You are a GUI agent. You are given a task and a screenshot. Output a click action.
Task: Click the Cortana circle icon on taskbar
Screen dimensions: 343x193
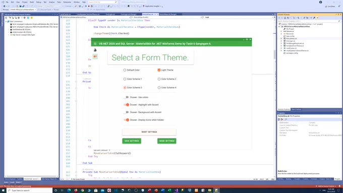tap(55, 190)
